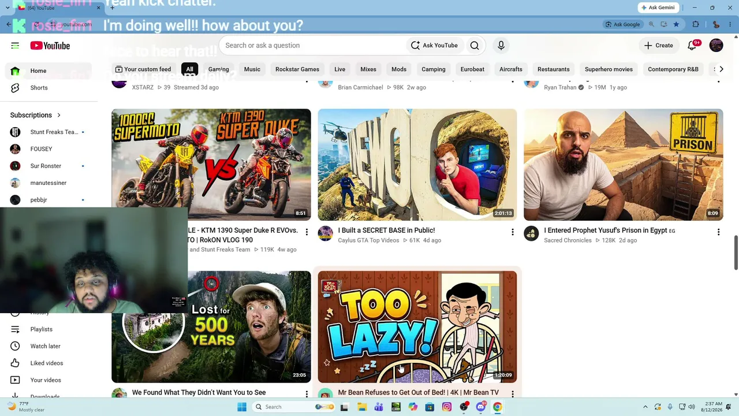
Task: Select the Music filter chip
Action: tap(252, 69)
